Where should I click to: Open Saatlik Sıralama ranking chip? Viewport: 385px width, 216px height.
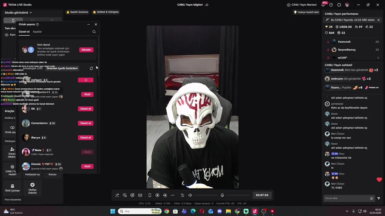[77, 12]
